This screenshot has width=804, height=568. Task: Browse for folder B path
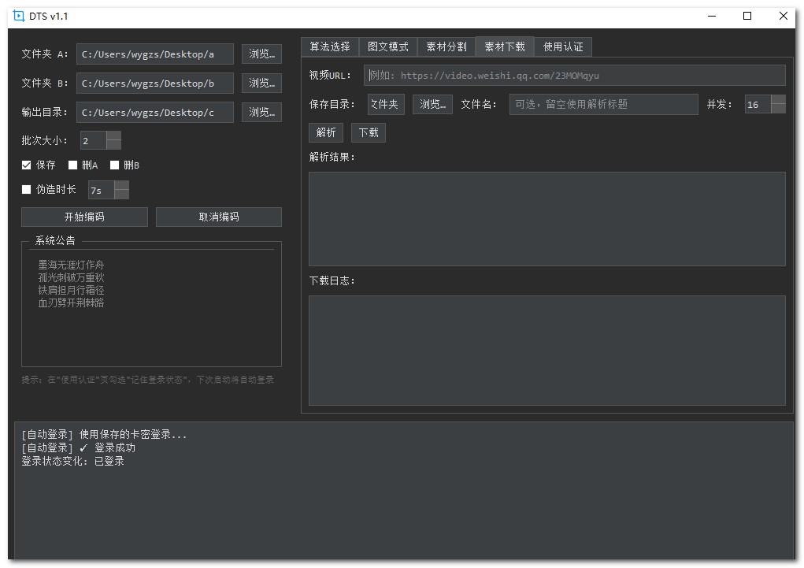pyautogui.click(x=261, y=83)
